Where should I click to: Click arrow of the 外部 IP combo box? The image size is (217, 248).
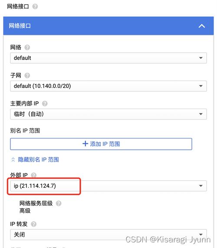pos(201,186)
